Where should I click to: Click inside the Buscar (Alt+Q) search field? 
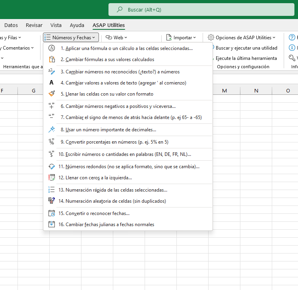tap(201, 10)
